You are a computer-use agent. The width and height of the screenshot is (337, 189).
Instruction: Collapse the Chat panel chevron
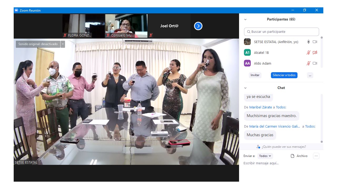pyautogui.click(x=245, y=88)
